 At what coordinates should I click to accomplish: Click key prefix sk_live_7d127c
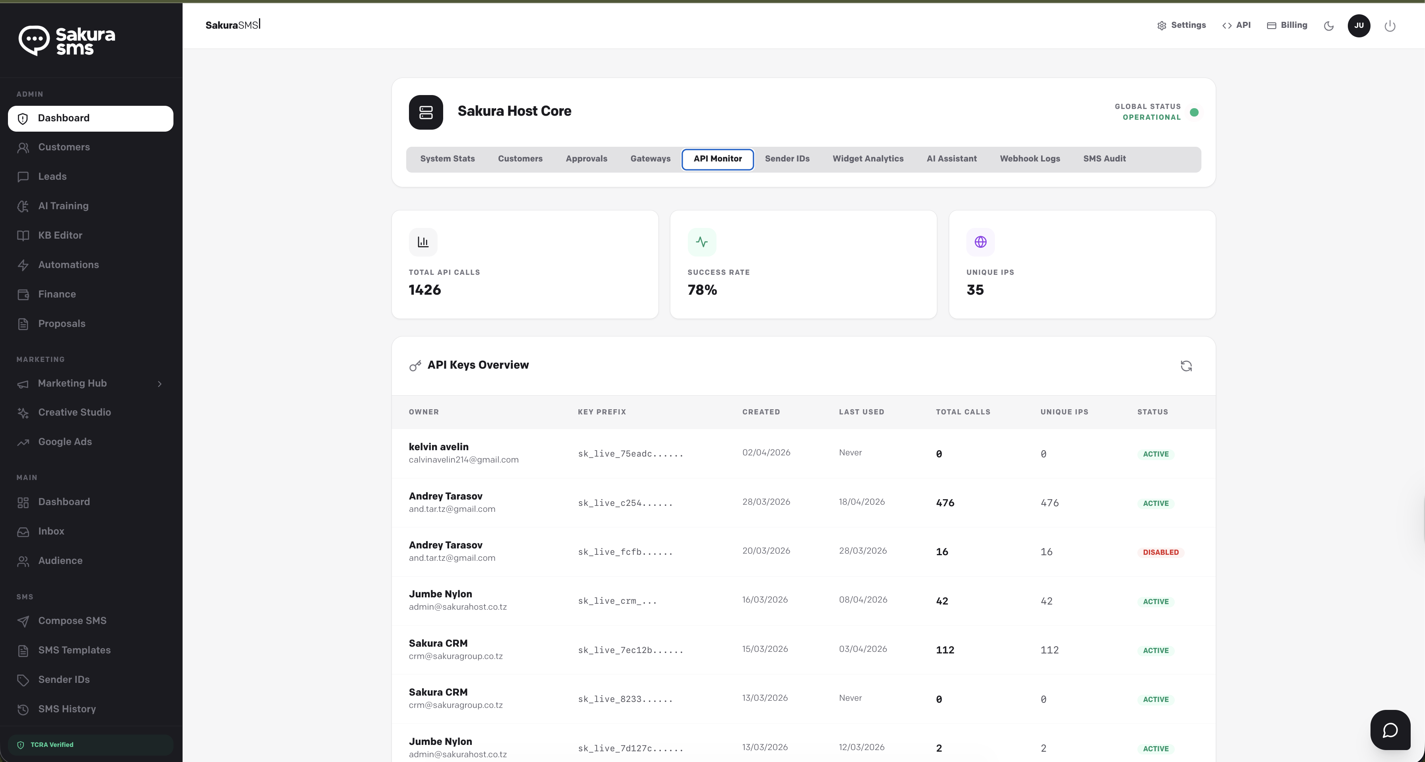click(631, 749)
